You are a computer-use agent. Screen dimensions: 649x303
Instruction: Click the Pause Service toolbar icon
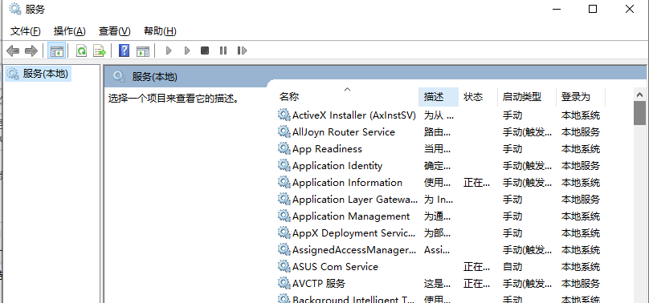pyautogui.click(x=223, y=50)
